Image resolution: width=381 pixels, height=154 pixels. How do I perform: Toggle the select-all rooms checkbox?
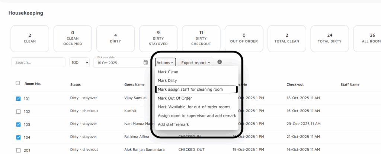pos(18,83)
